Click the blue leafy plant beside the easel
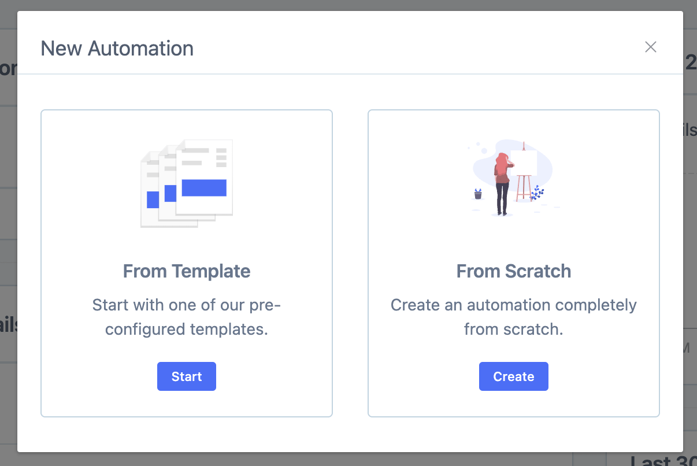The image size is (697, 466). click(537, 193)
